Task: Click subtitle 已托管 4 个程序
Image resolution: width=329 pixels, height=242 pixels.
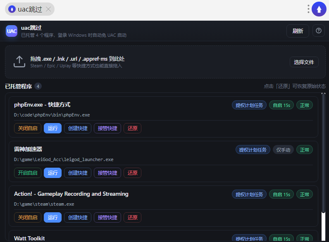Action: click(x=74, y=35)
